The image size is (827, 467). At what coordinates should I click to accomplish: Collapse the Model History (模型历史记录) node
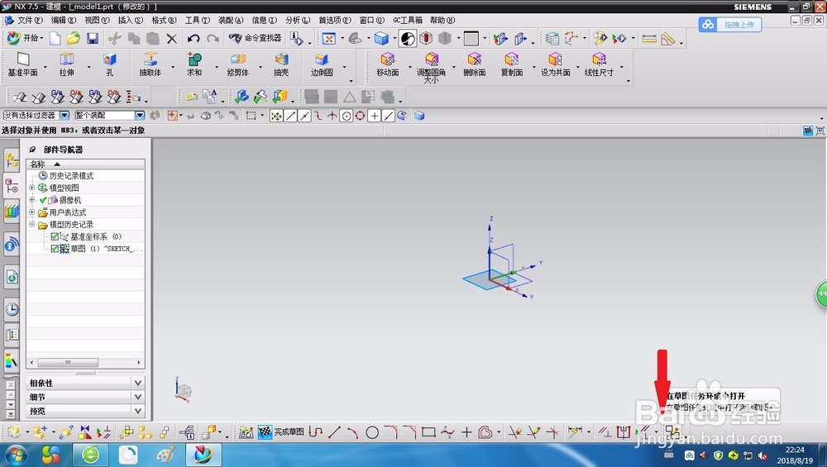point(31,225)
